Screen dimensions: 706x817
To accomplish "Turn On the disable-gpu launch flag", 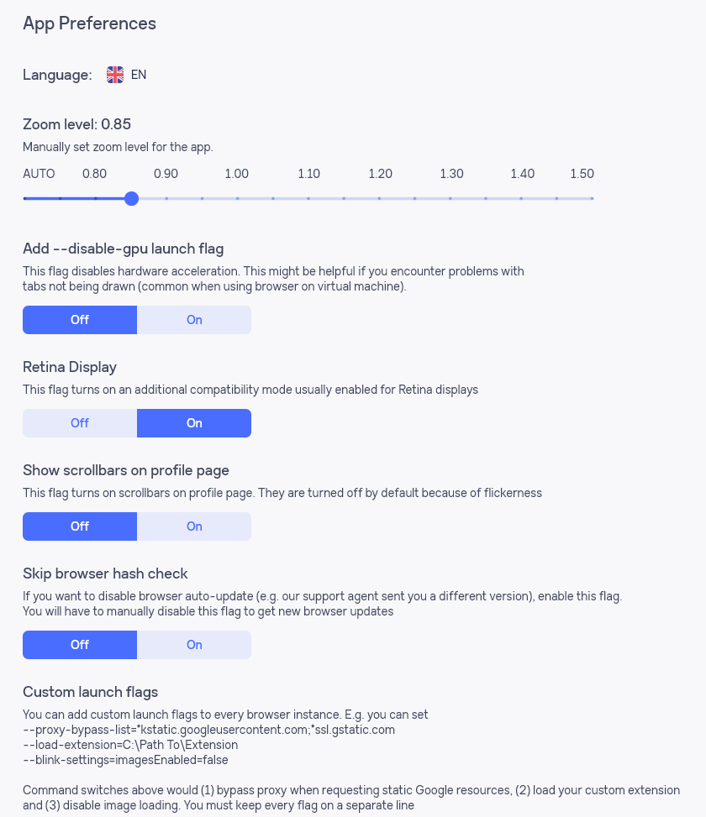I will (194, 320).
